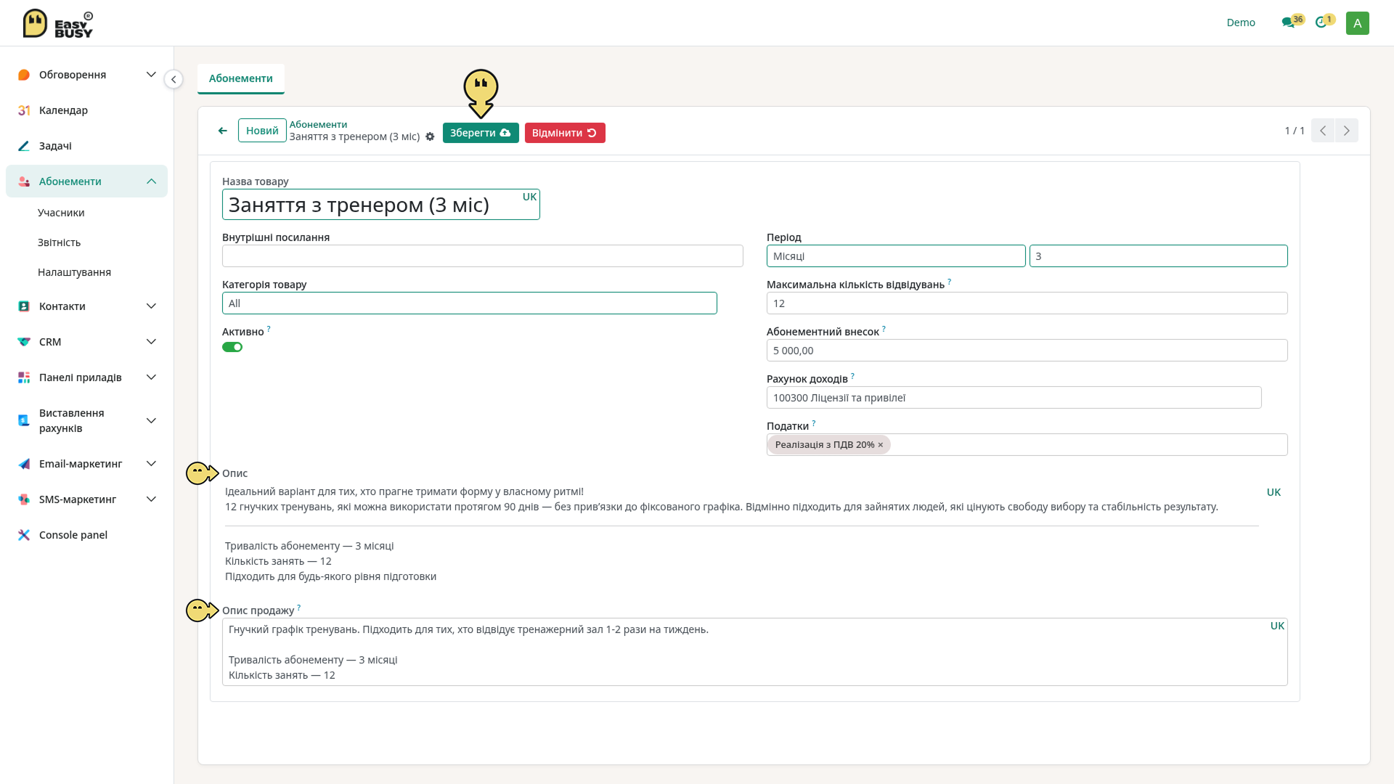Collapse the sidebar with arrow button
The width and height of the screenshot is (1394, 784).
(174, 79)
